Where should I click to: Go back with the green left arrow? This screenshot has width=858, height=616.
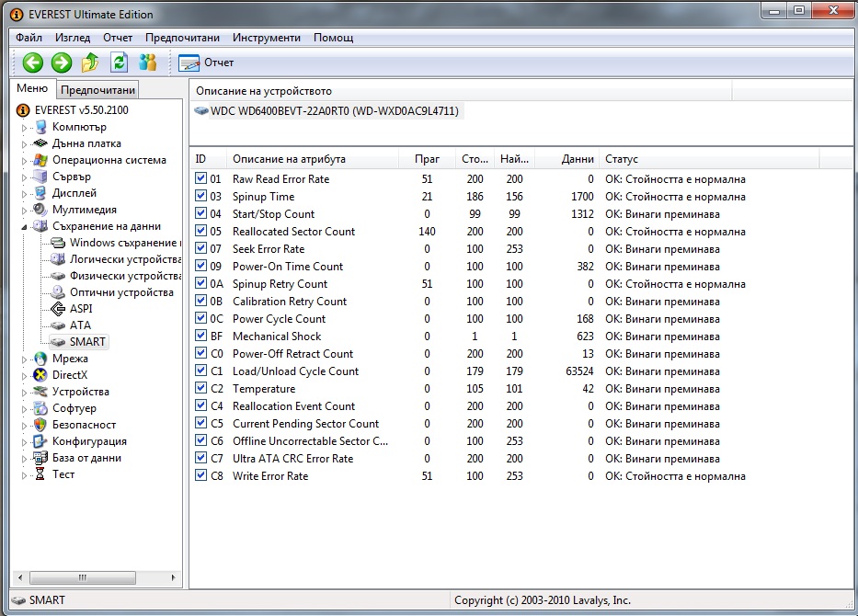tap(33, 63)
